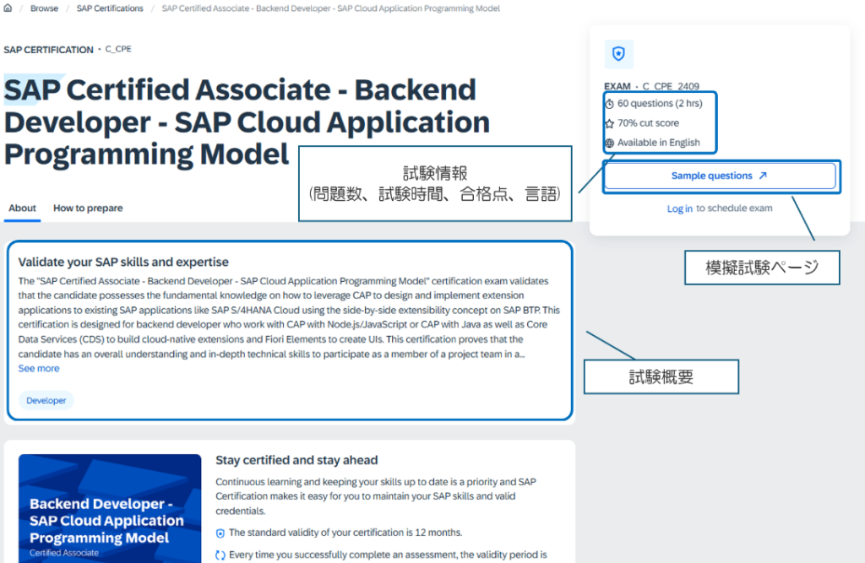
Task: Click the 'standard validity of your certification' line
Action: coord(345,533)
